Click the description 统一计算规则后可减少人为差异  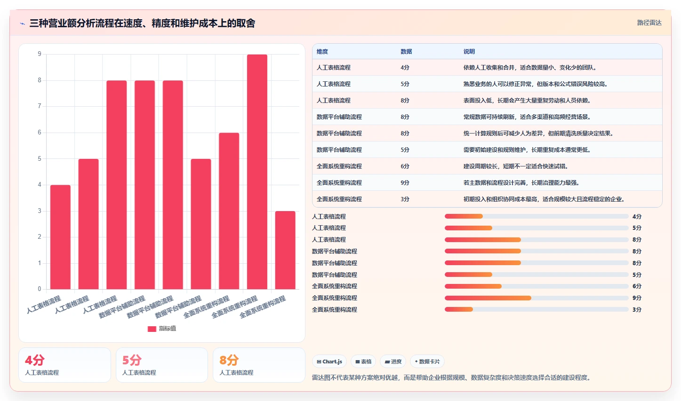[x=538, y=134]
